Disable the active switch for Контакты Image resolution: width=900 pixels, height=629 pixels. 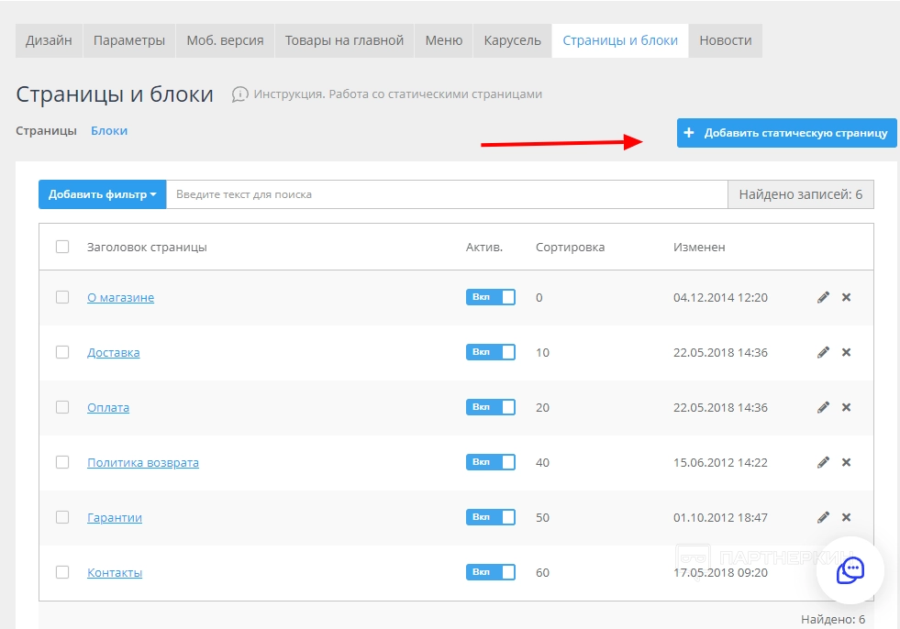tap(491, 572)
